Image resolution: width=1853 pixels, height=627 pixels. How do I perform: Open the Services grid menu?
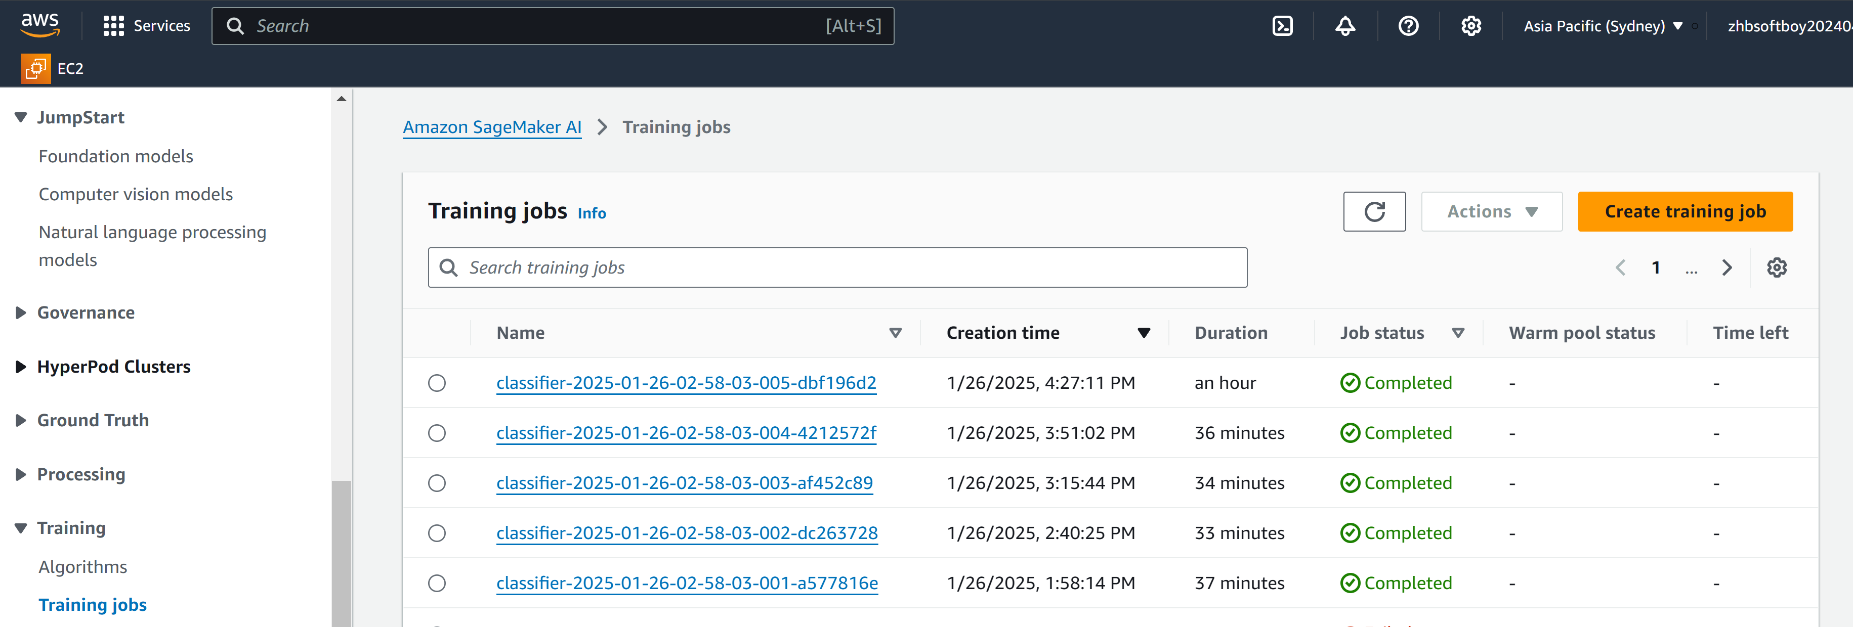pyautogui.click(x=147, y=26)
